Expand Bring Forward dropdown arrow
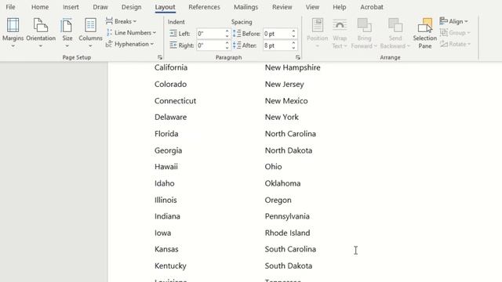 [x=375, y=46]
